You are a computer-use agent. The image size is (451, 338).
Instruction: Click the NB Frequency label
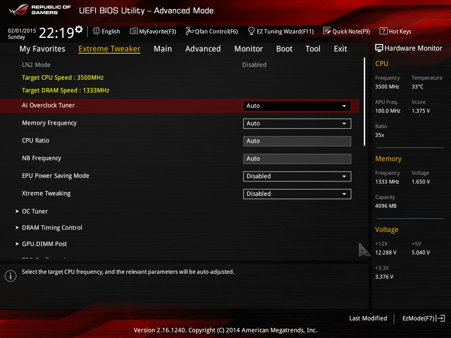[x=42, y=158]
